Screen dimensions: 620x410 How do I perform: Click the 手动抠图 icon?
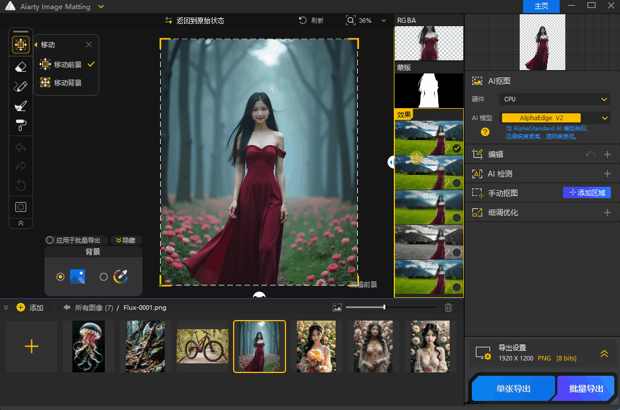click(478, 193)
